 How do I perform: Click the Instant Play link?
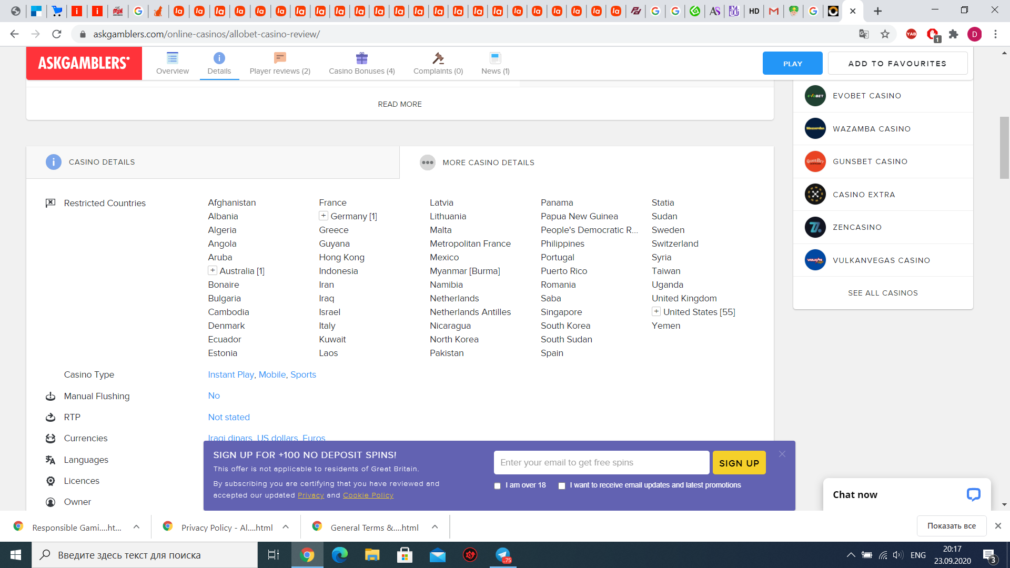(x=231, y=374)
